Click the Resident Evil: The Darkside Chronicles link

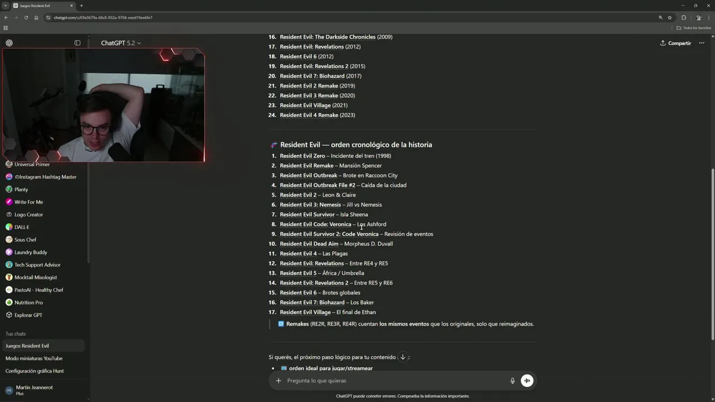click(x=328, y=37)
